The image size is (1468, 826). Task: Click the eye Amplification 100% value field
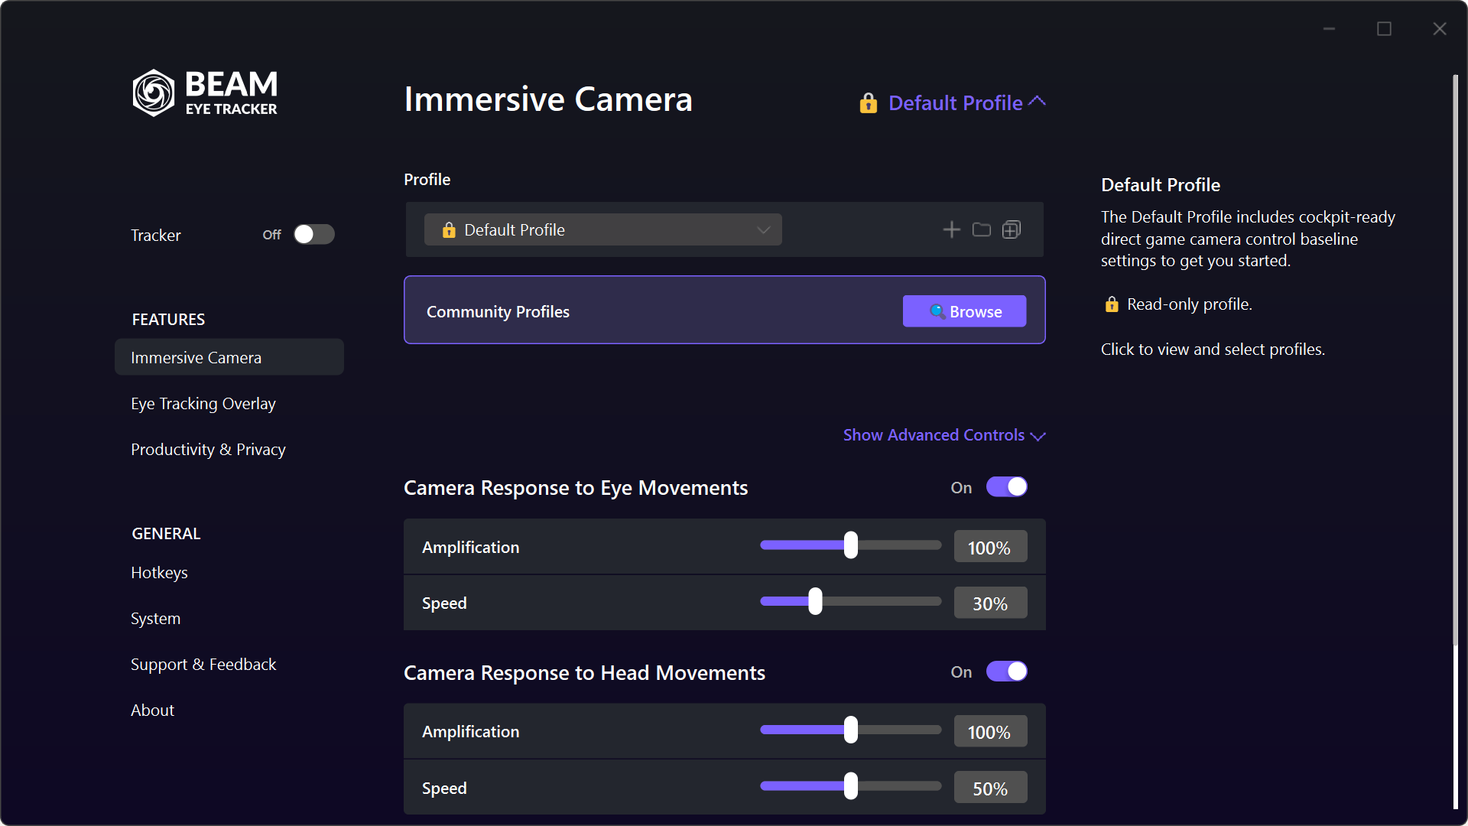[x=990, y=547]
